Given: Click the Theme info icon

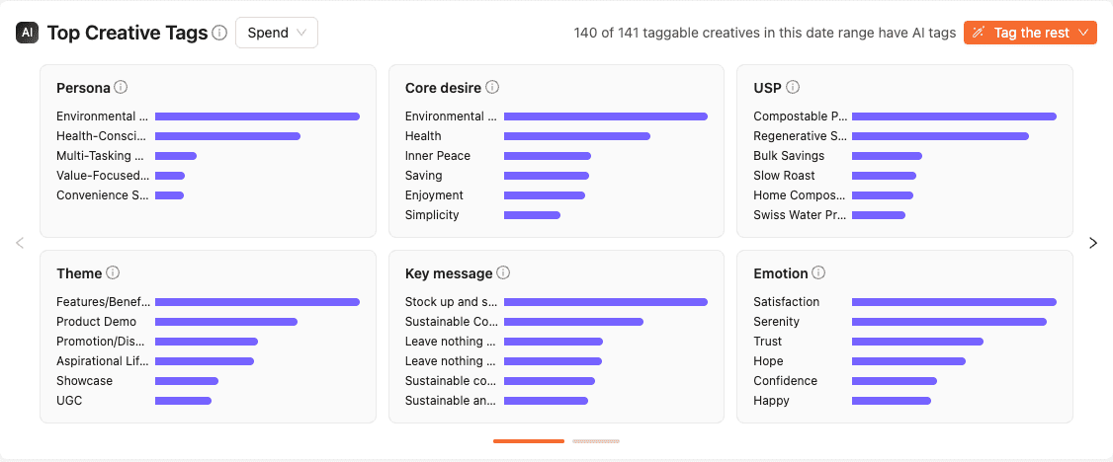Looking at the screenshot, I should pos(113,272).
